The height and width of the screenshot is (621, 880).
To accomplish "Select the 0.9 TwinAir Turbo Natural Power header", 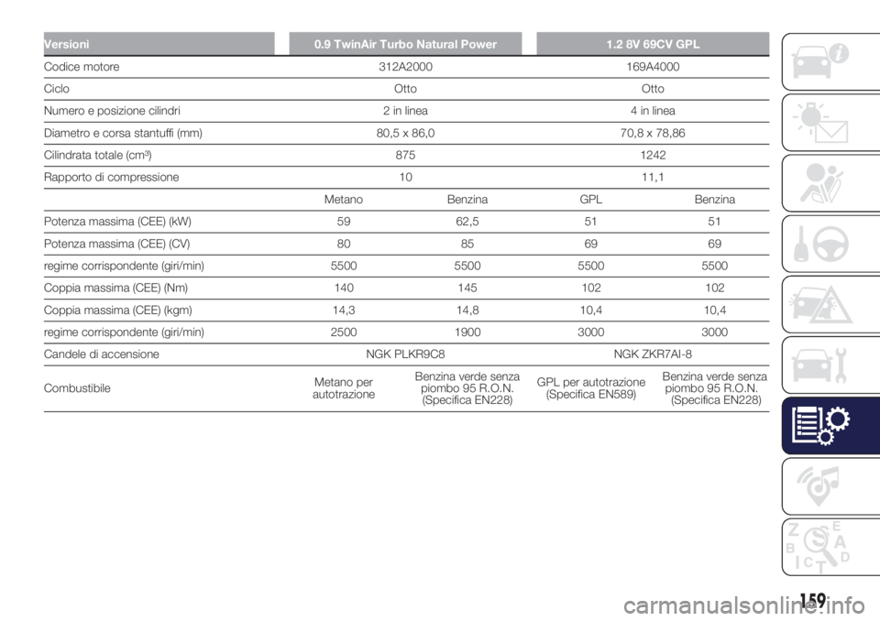I will (404, 43).
